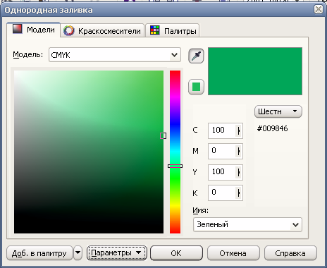
Task: Expand the Имя color name dropdown
Action: click(x=295, y=225)
